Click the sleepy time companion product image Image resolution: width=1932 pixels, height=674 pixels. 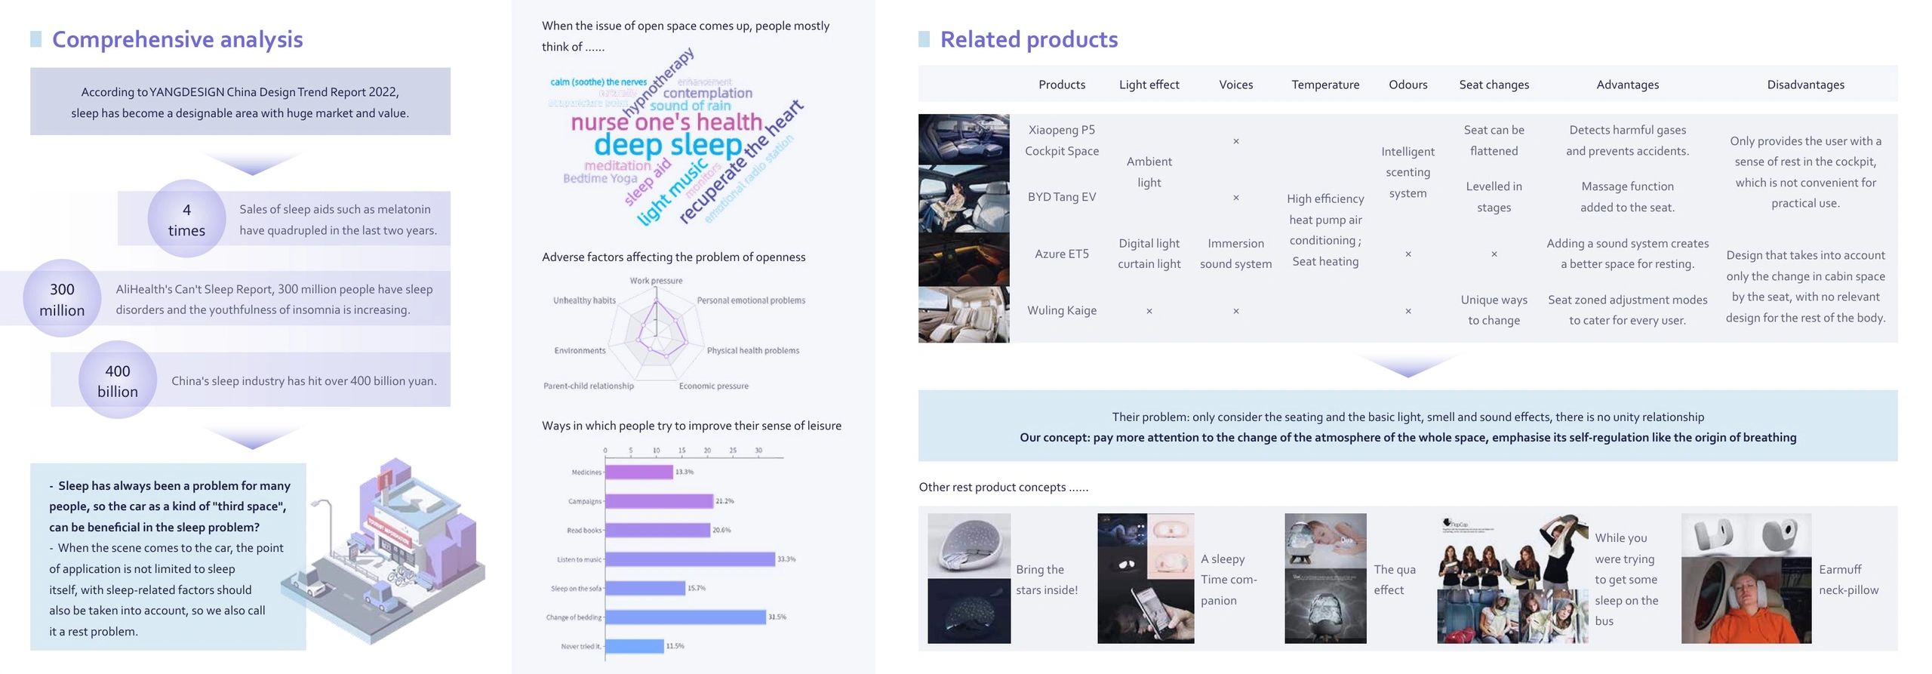pyautogui.click(x=1146, y=579)
